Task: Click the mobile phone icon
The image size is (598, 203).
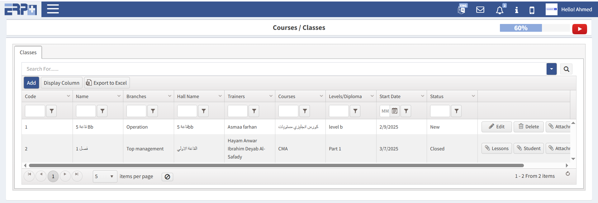Action: point(532,10)
